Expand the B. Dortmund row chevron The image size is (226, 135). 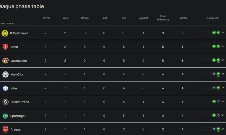click(223, 33)
